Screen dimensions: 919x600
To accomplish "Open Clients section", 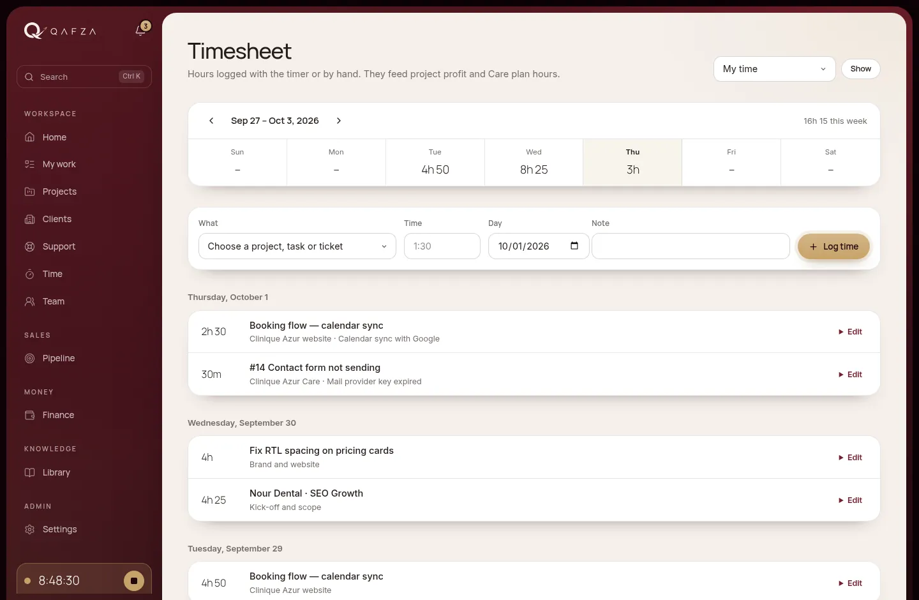I will coord(84,219).
